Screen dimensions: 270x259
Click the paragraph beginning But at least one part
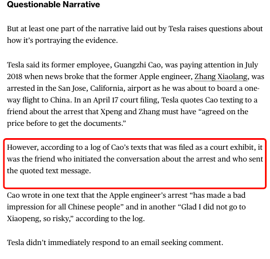(135, 35)
